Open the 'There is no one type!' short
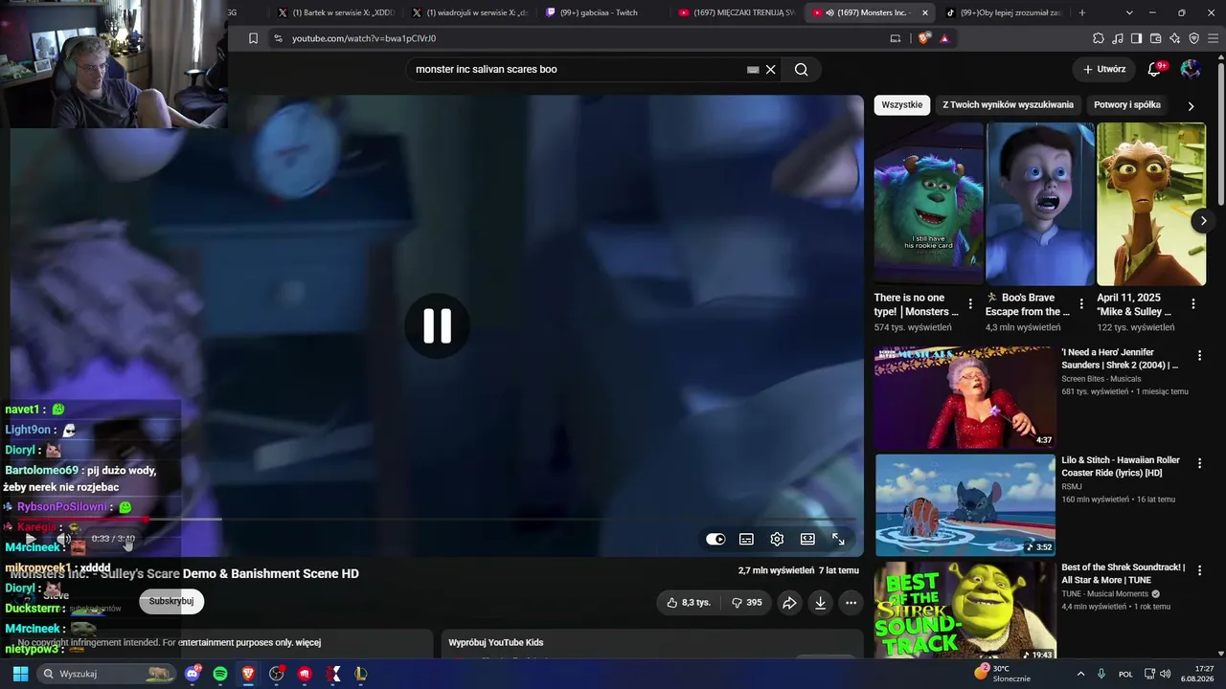This screenshot has height=689, width=1226. tap(928, 204)
